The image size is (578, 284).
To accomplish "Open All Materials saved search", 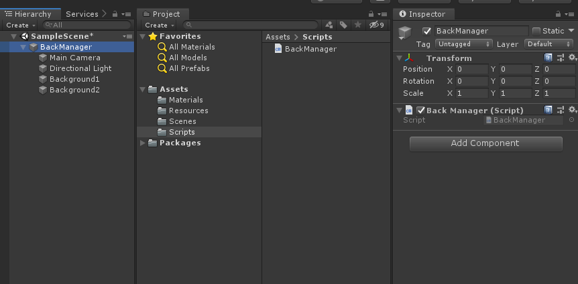I will [192, 47].
